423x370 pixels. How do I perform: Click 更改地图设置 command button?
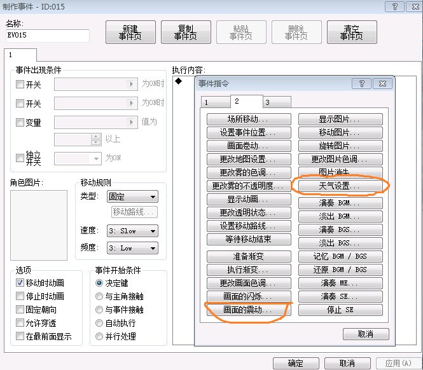pos(249,159)
